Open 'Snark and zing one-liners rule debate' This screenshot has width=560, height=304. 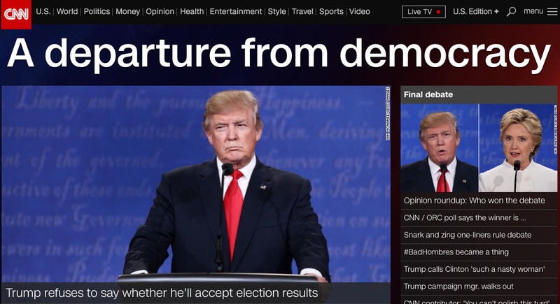468,235
